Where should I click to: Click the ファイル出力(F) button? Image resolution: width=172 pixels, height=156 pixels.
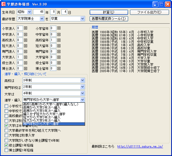(149, 12)
